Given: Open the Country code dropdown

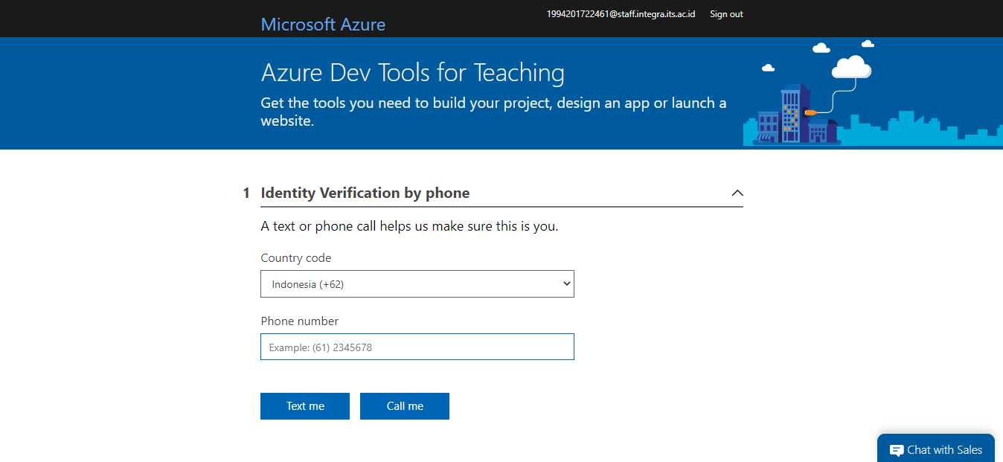Looking at the screenshot, I should [x=417, y=283].
